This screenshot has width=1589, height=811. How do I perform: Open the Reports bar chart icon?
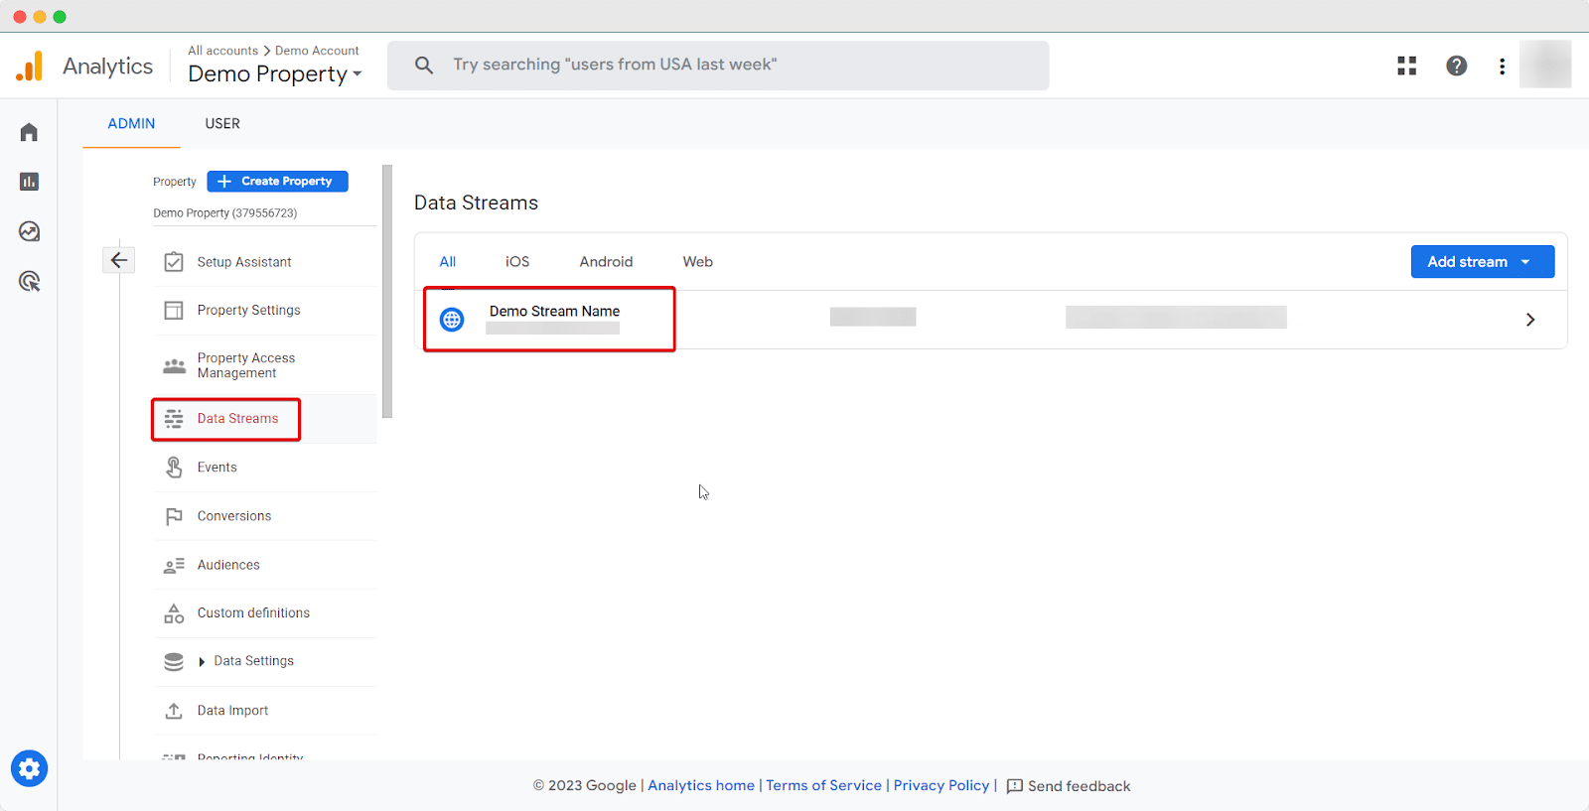(29, 182)
